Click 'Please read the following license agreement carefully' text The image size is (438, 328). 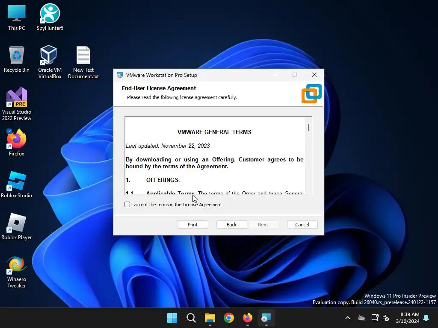coord(182,97)
